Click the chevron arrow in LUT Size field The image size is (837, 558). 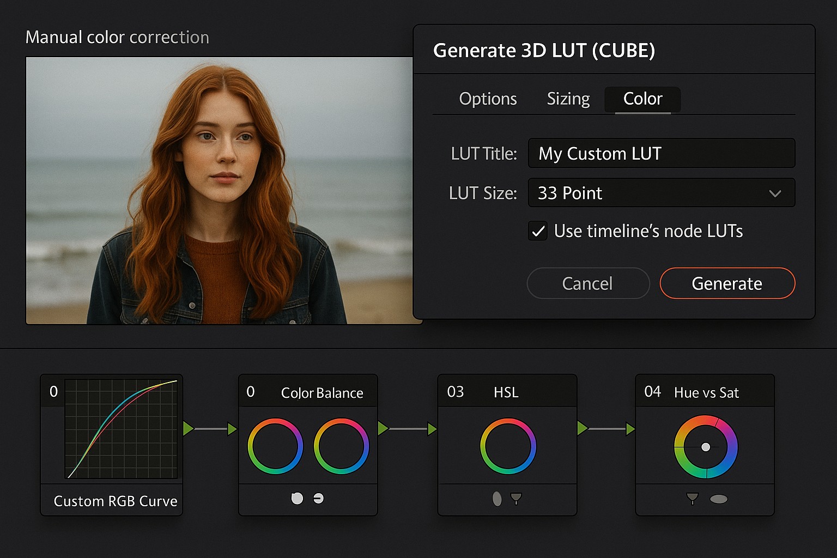click(775, 193)
